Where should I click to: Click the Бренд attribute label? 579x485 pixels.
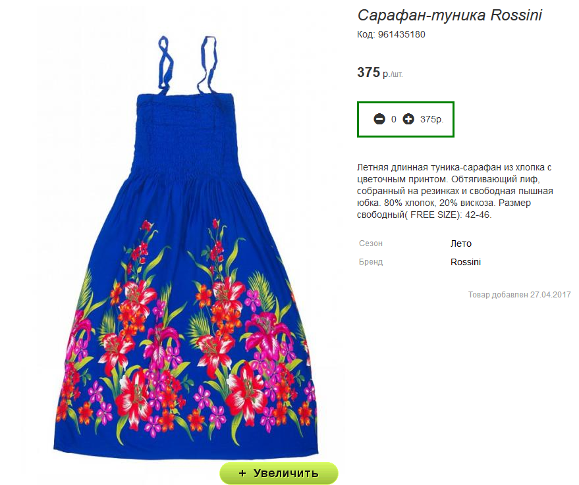coord(371,262)
